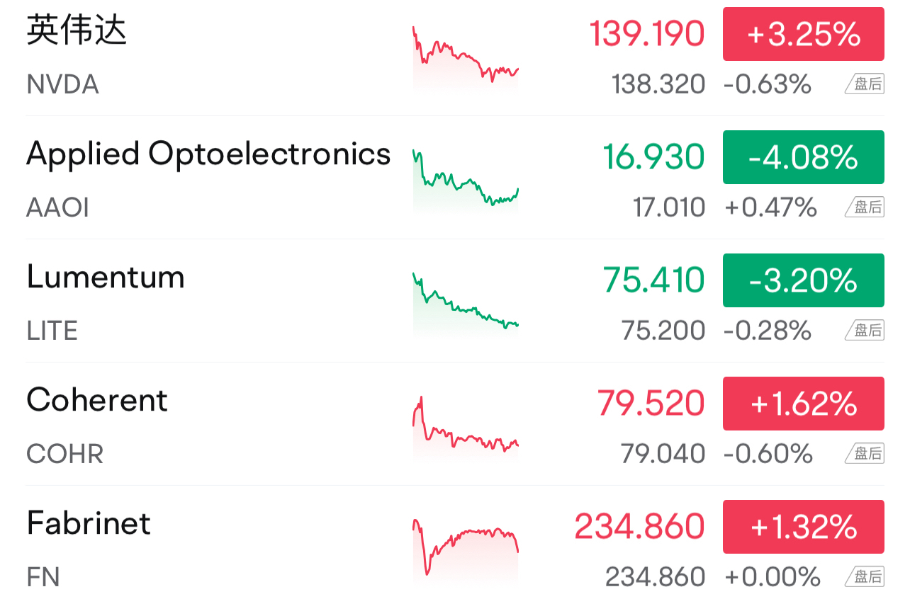
Task: Open the Lumentum LITE stock row
Action: (x=455, y=301)
